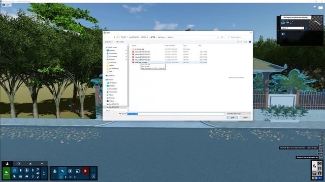
Task: Open the view options dropdown arrow in dialog
Action: [241, 42]
